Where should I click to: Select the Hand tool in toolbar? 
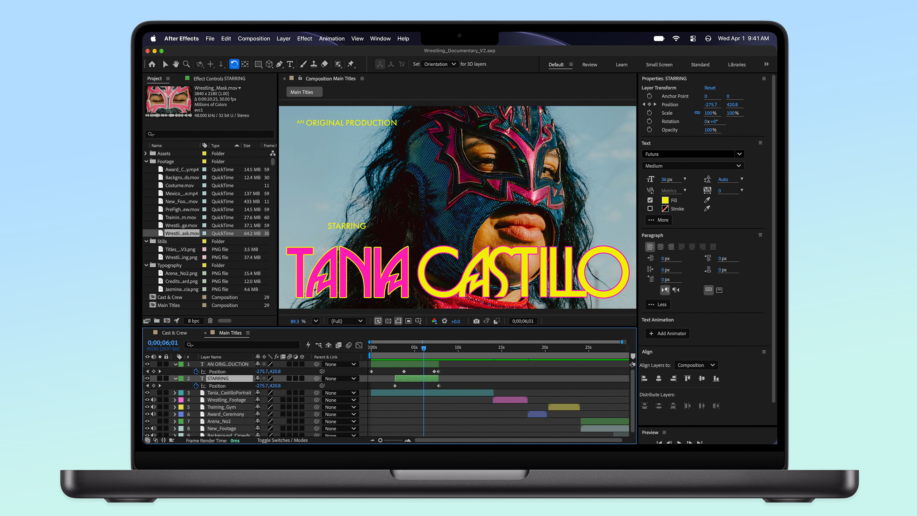(x=176, y=64)
